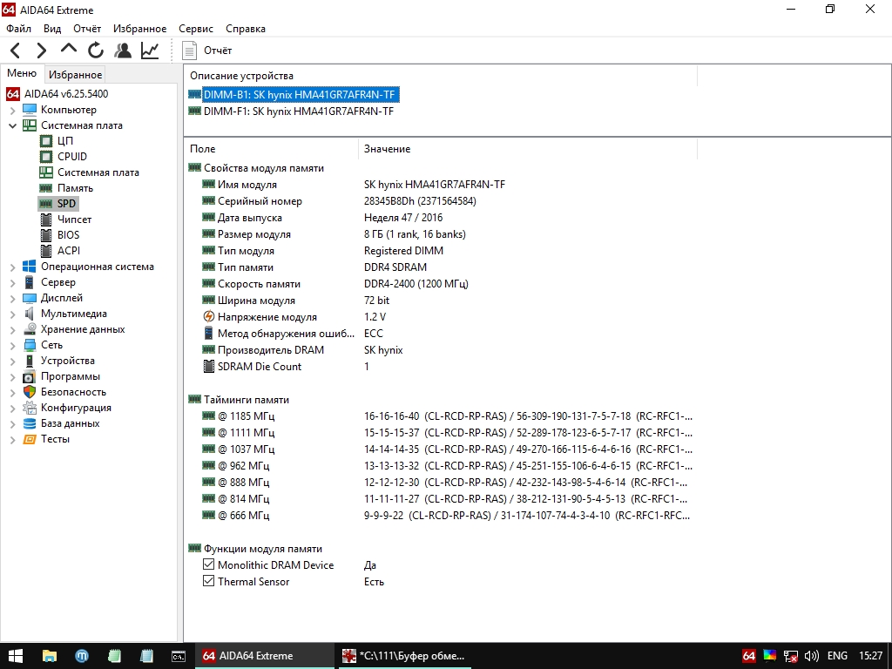Screen dimensions: 892x669
Task: Open File Explorer from the taskbar
Action: point(49,656)
